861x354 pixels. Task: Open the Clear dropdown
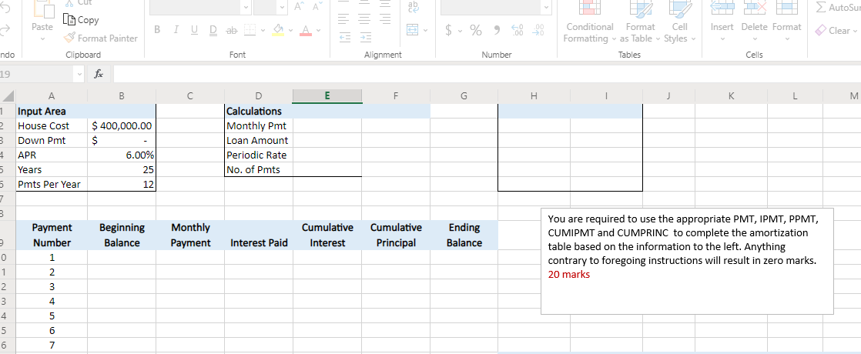click(836, 30)
